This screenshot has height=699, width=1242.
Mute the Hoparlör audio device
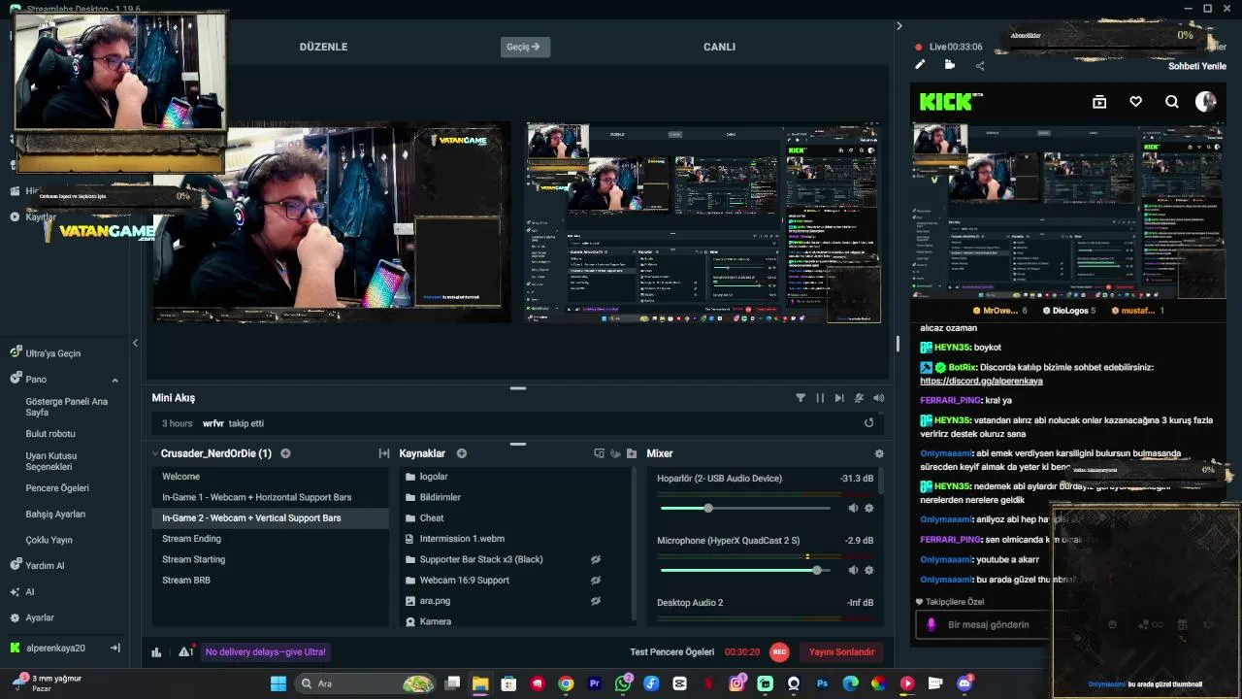click(853, 508)
